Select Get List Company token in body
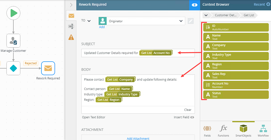 tap(120, 79)
